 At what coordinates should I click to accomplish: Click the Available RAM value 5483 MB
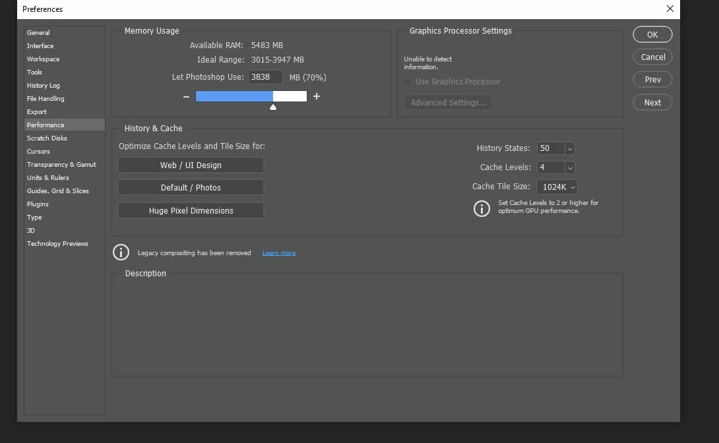point(267,45)
